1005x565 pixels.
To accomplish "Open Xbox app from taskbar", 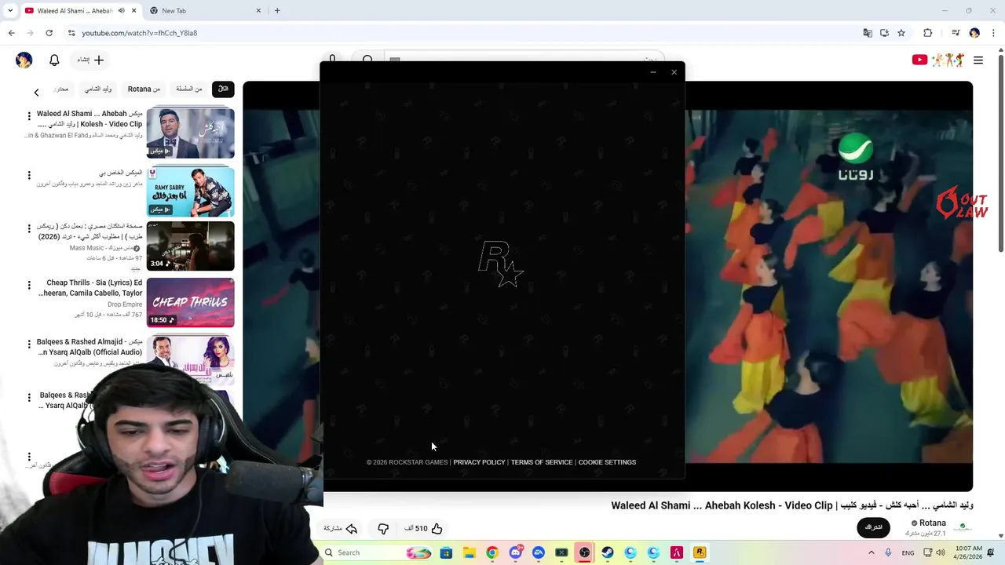I will click(561, 552).
